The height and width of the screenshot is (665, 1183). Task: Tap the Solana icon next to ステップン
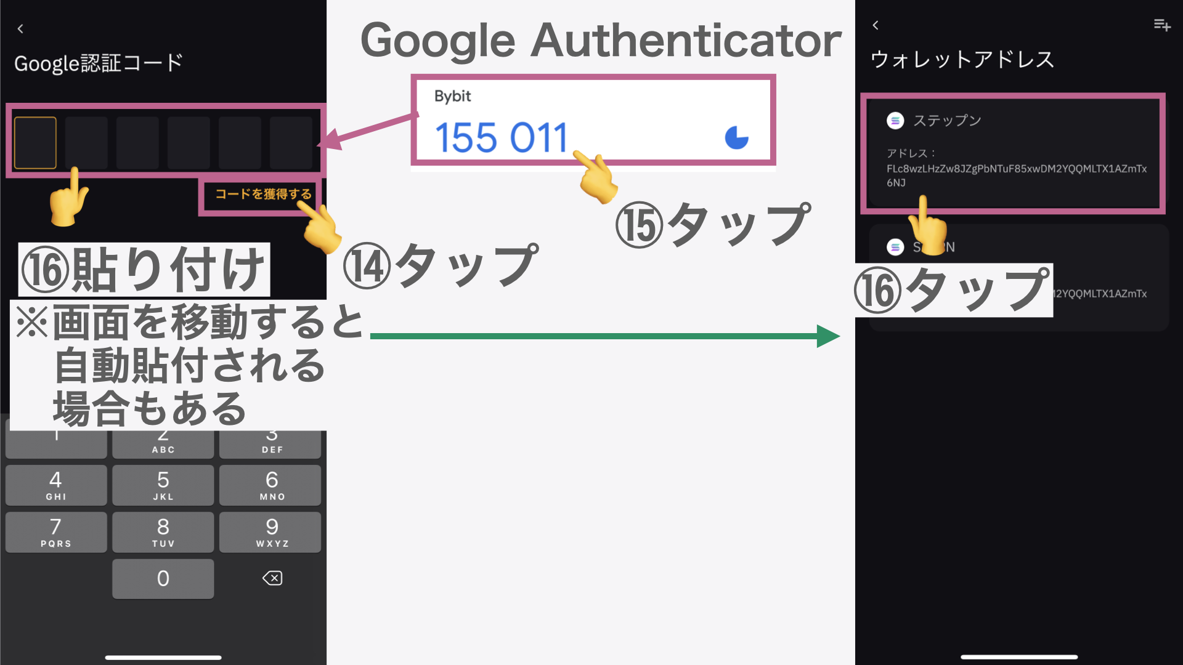tap(895, 121)
